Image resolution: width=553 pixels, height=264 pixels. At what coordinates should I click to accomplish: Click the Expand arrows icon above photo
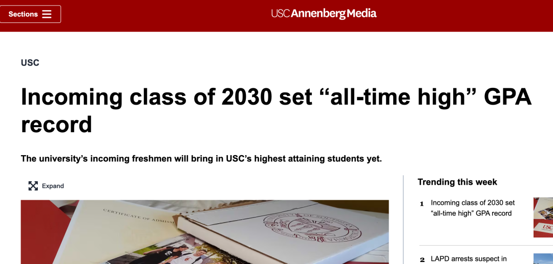pyautogui.click(x=33, y=186)
